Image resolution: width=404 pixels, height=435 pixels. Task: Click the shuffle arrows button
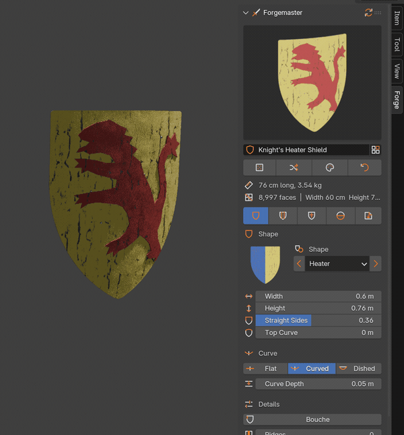tap(294, 168)
